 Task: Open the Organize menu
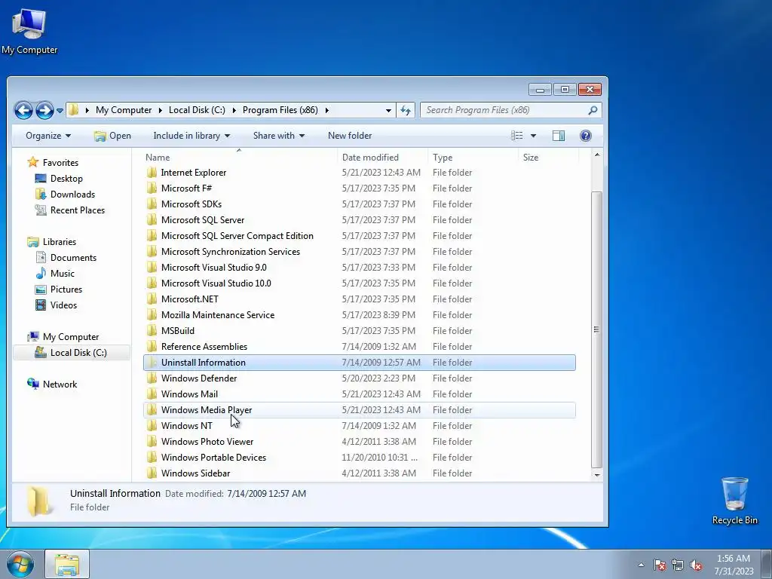tap(48, 136)
